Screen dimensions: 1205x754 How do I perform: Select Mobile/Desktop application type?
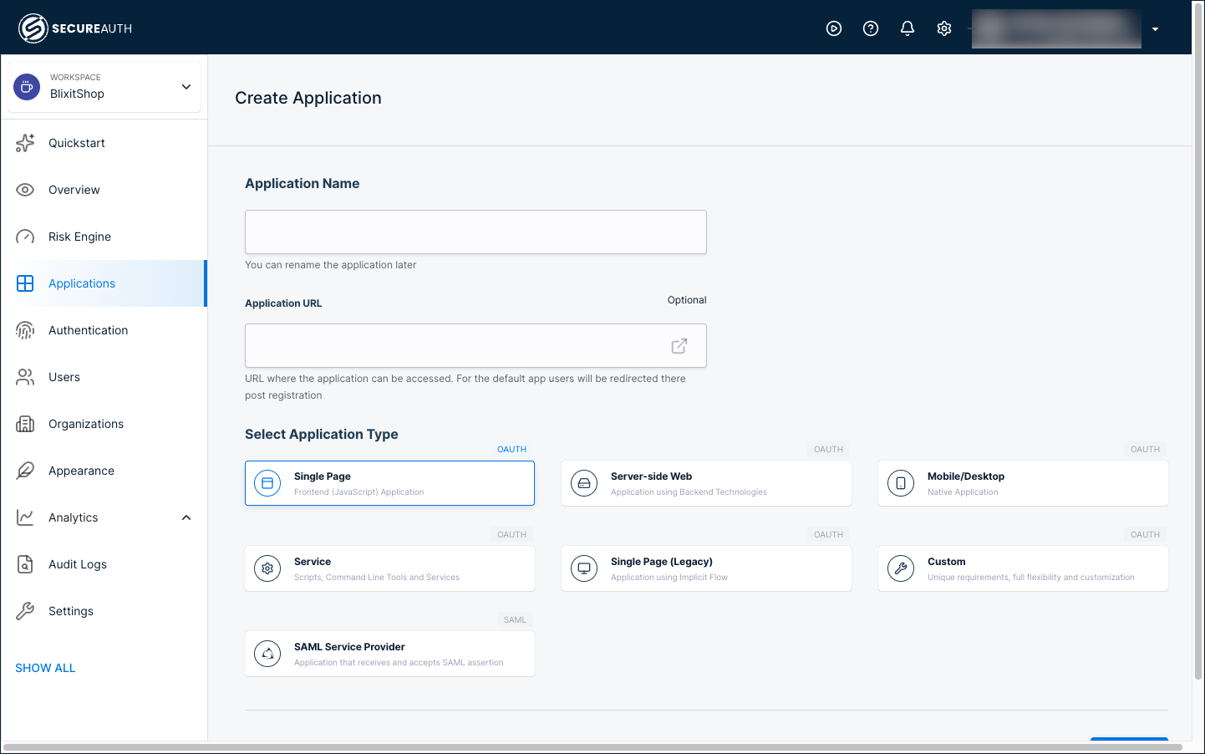[1023, 483]
